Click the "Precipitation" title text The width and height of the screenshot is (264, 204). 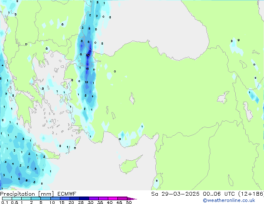coord(17,194)
